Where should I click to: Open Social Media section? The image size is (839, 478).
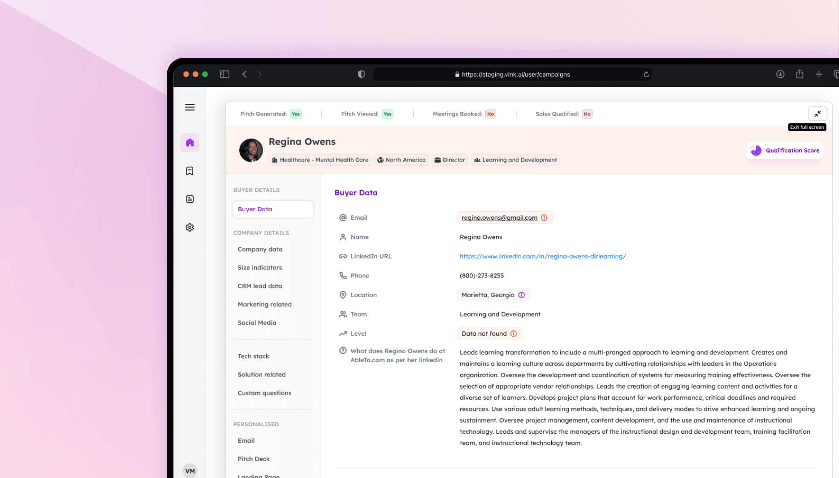[257, 323]
